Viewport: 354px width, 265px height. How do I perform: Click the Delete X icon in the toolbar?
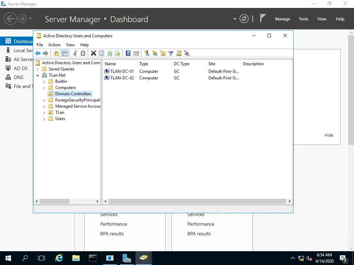pyautogui.click(x=93, y=53)
